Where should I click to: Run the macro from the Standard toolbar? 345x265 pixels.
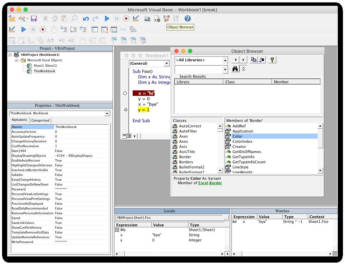[107, 18]
